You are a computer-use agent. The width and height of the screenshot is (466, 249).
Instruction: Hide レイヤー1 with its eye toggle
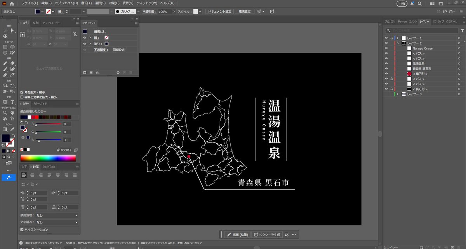pyautogui.click(x=386, y=38)
